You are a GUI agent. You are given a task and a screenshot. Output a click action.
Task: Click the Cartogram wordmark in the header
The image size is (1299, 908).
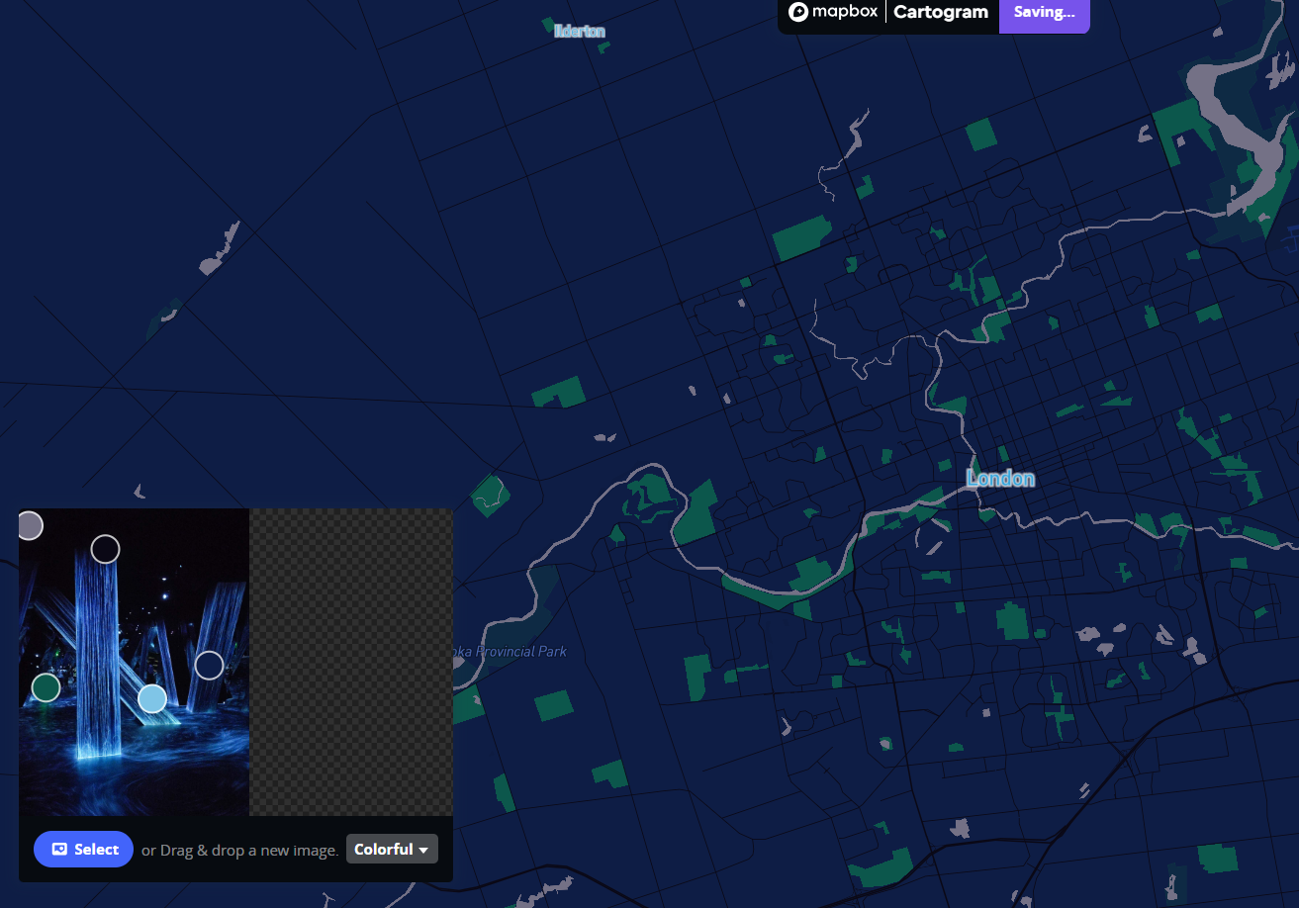(x=940, y=12)
